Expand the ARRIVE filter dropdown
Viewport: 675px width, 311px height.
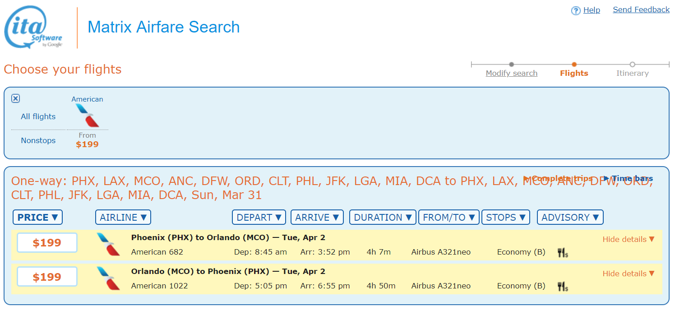pos(317,217)
